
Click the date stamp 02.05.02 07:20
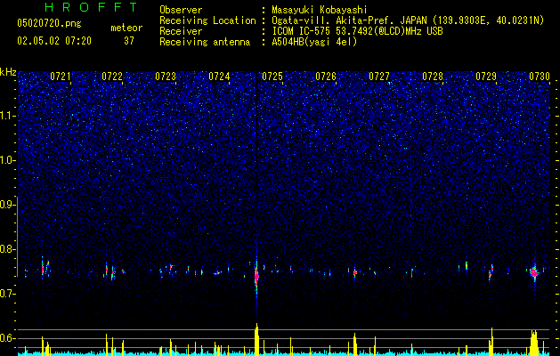point(54,41)
